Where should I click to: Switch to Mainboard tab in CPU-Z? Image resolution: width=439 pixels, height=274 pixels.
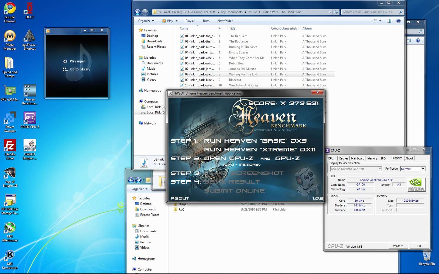(358, 158)
